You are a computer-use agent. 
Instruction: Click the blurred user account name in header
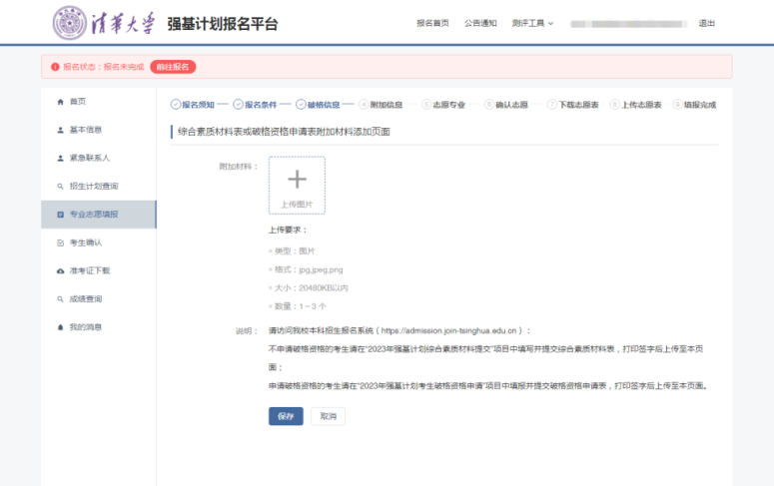628,24
